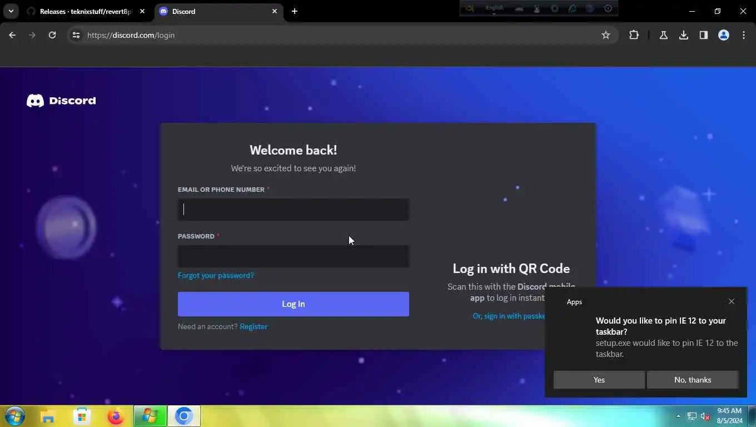The height and width of the screenshot is (427, 756).
Task: Toggle the browser side panel icon
Action: pyautogui.click(x=704, y=35)
